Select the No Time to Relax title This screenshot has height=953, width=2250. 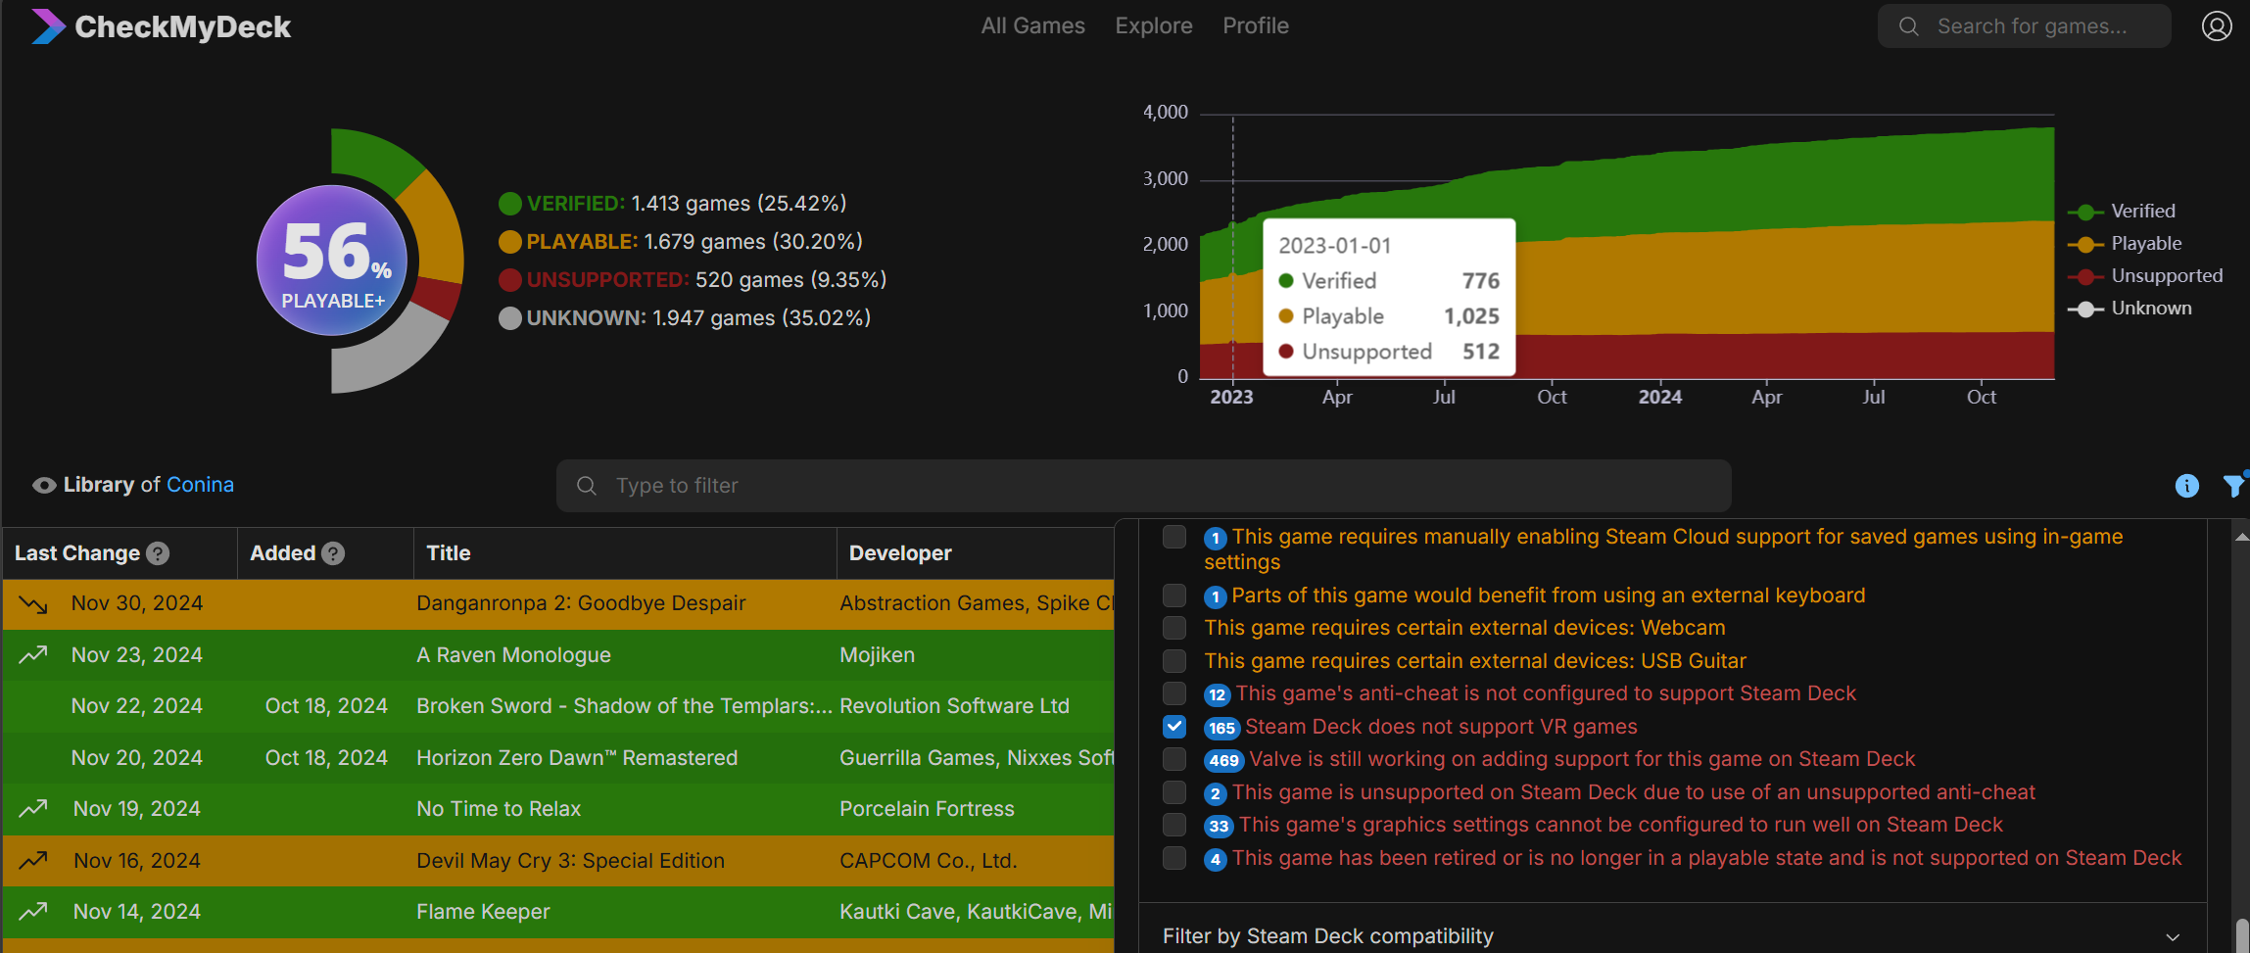(499, 809)
